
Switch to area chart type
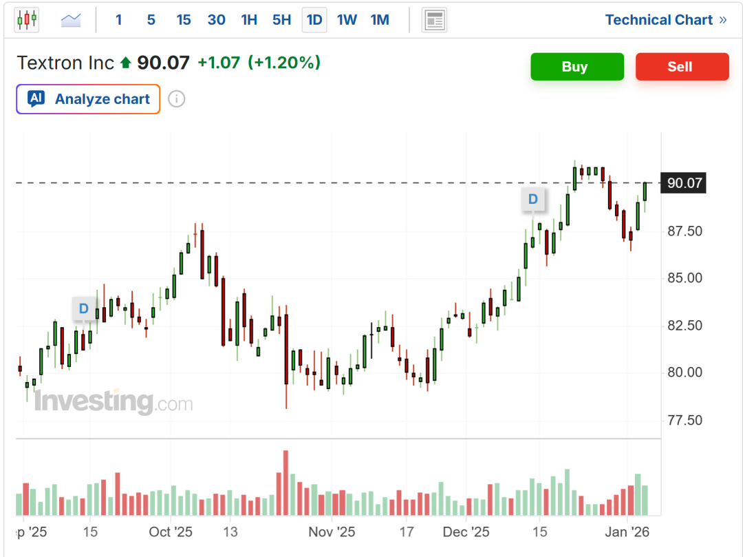click(72, 20)
